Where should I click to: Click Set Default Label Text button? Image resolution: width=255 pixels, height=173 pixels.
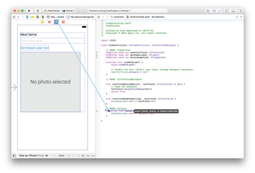(35, 48)
